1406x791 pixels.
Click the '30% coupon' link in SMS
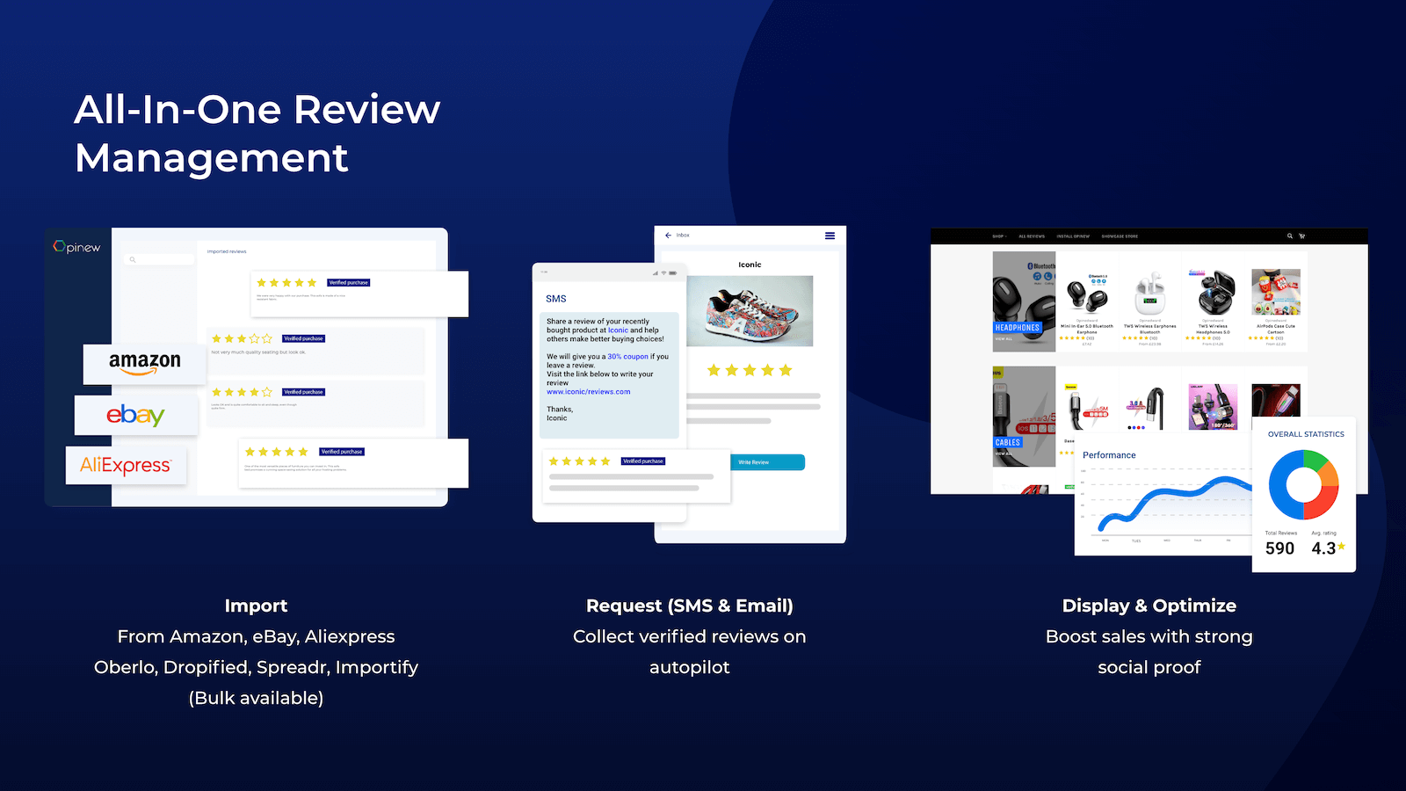(627, 357)
